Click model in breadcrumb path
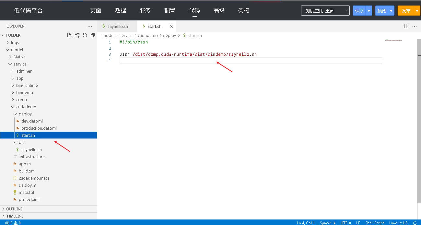Image resolution: width=421 pixels, height=225 pixels. pyautogui.click(x=108, y=35)
